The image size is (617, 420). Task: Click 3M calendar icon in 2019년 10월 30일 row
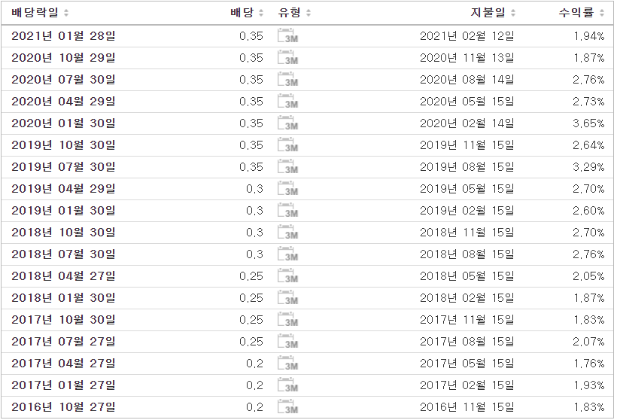pos(287,145)
